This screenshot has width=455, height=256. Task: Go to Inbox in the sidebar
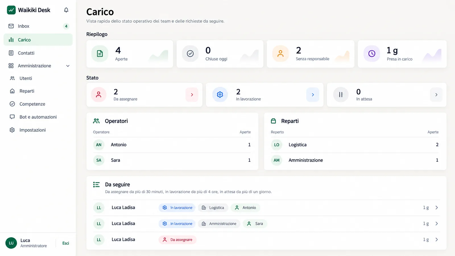pyautogui.click(x=38, y=26)
